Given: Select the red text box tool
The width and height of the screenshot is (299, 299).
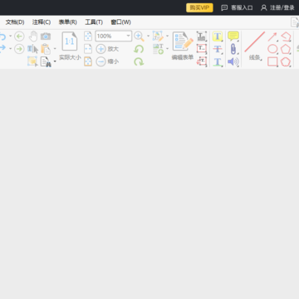Looking at the screenshot, I should point(202,49).
